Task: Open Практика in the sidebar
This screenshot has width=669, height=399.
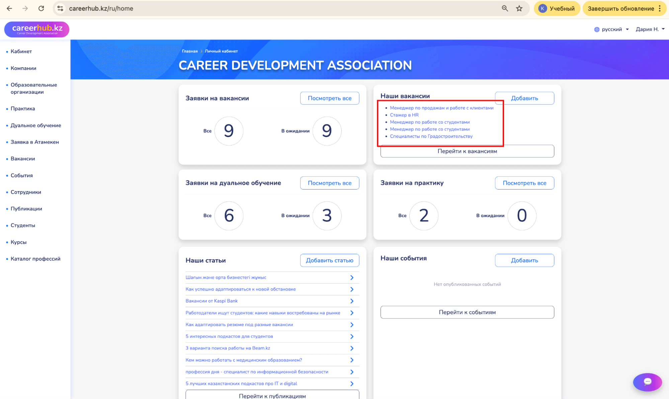Action: tap(23, 108)
